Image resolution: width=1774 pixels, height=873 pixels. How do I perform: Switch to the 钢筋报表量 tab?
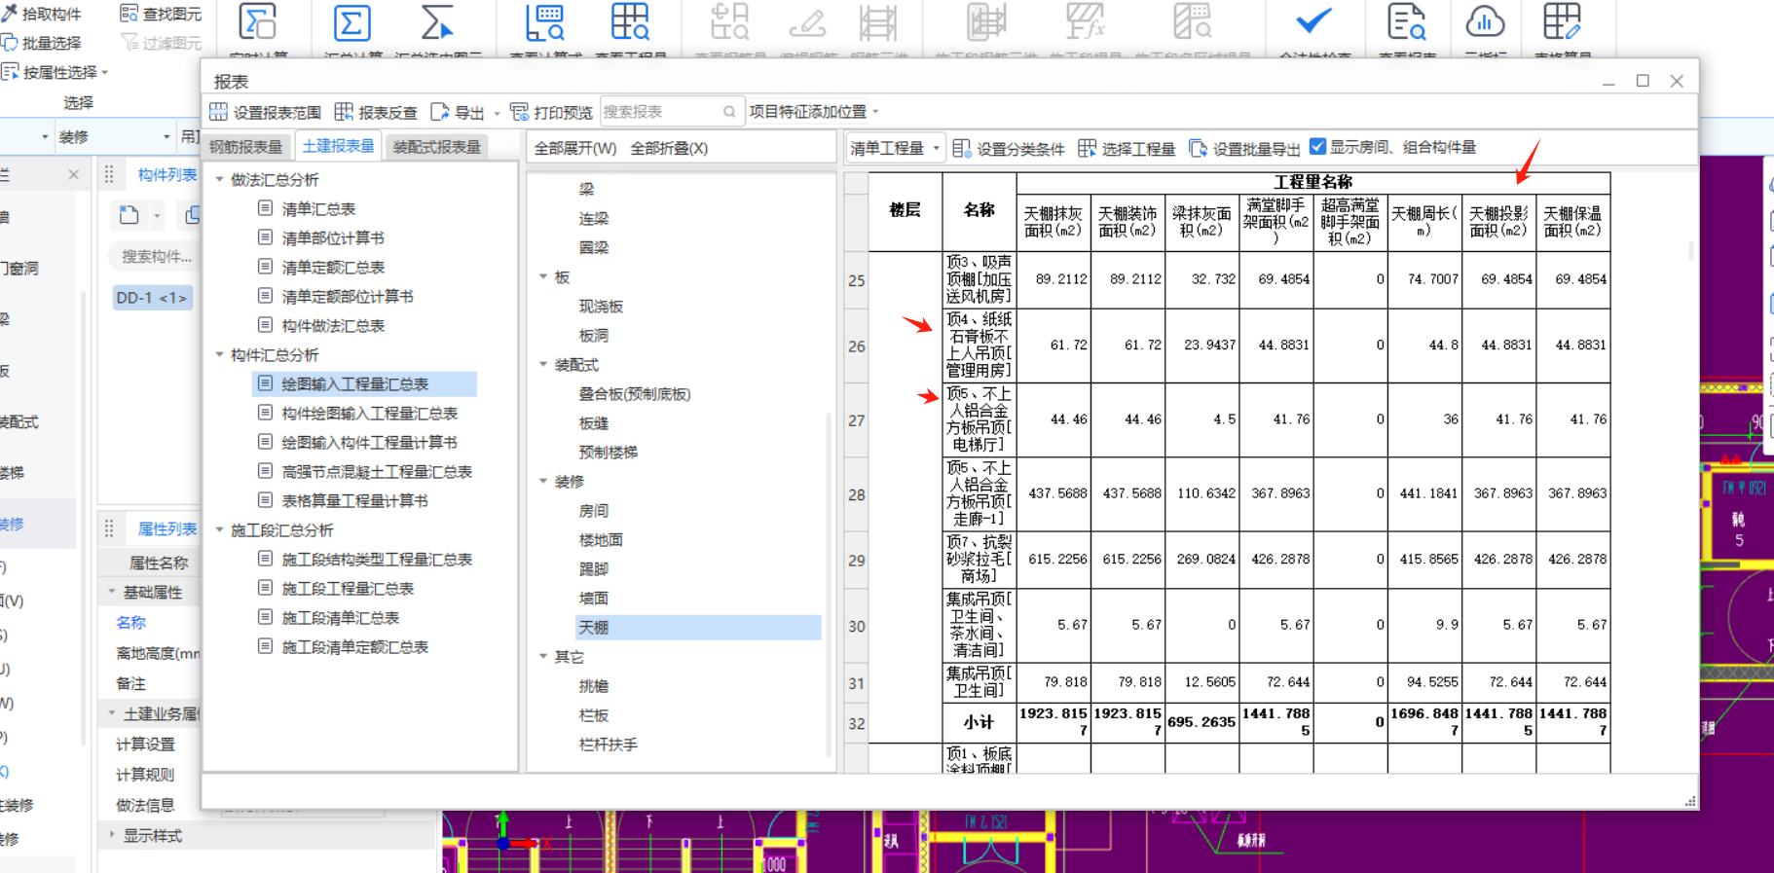tap(246, 147)
